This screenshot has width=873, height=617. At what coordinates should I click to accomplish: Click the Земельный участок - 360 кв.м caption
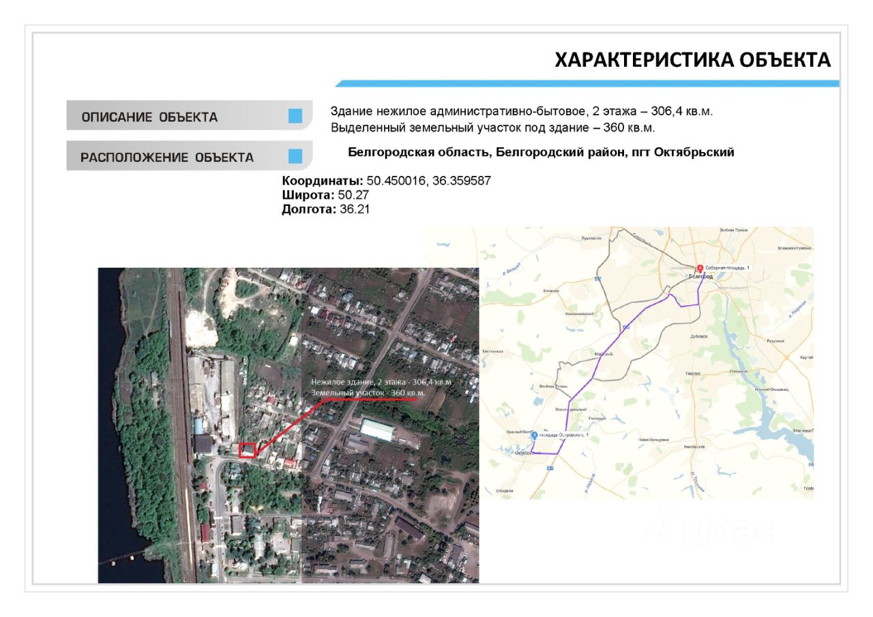pyautogui.click(x=368, y=393)
